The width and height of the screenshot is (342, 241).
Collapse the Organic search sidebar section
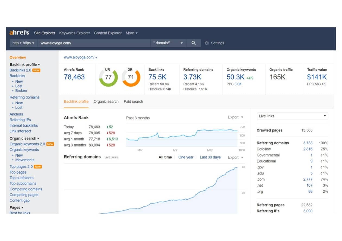(x=24, y=138)
